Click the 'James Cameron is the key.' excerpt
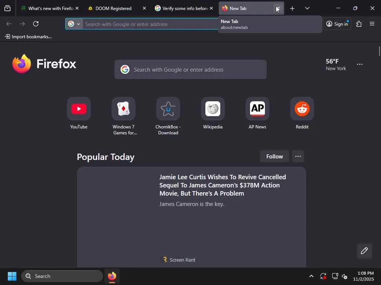Viewport: 381px width, 285px height. pos(192,204)
